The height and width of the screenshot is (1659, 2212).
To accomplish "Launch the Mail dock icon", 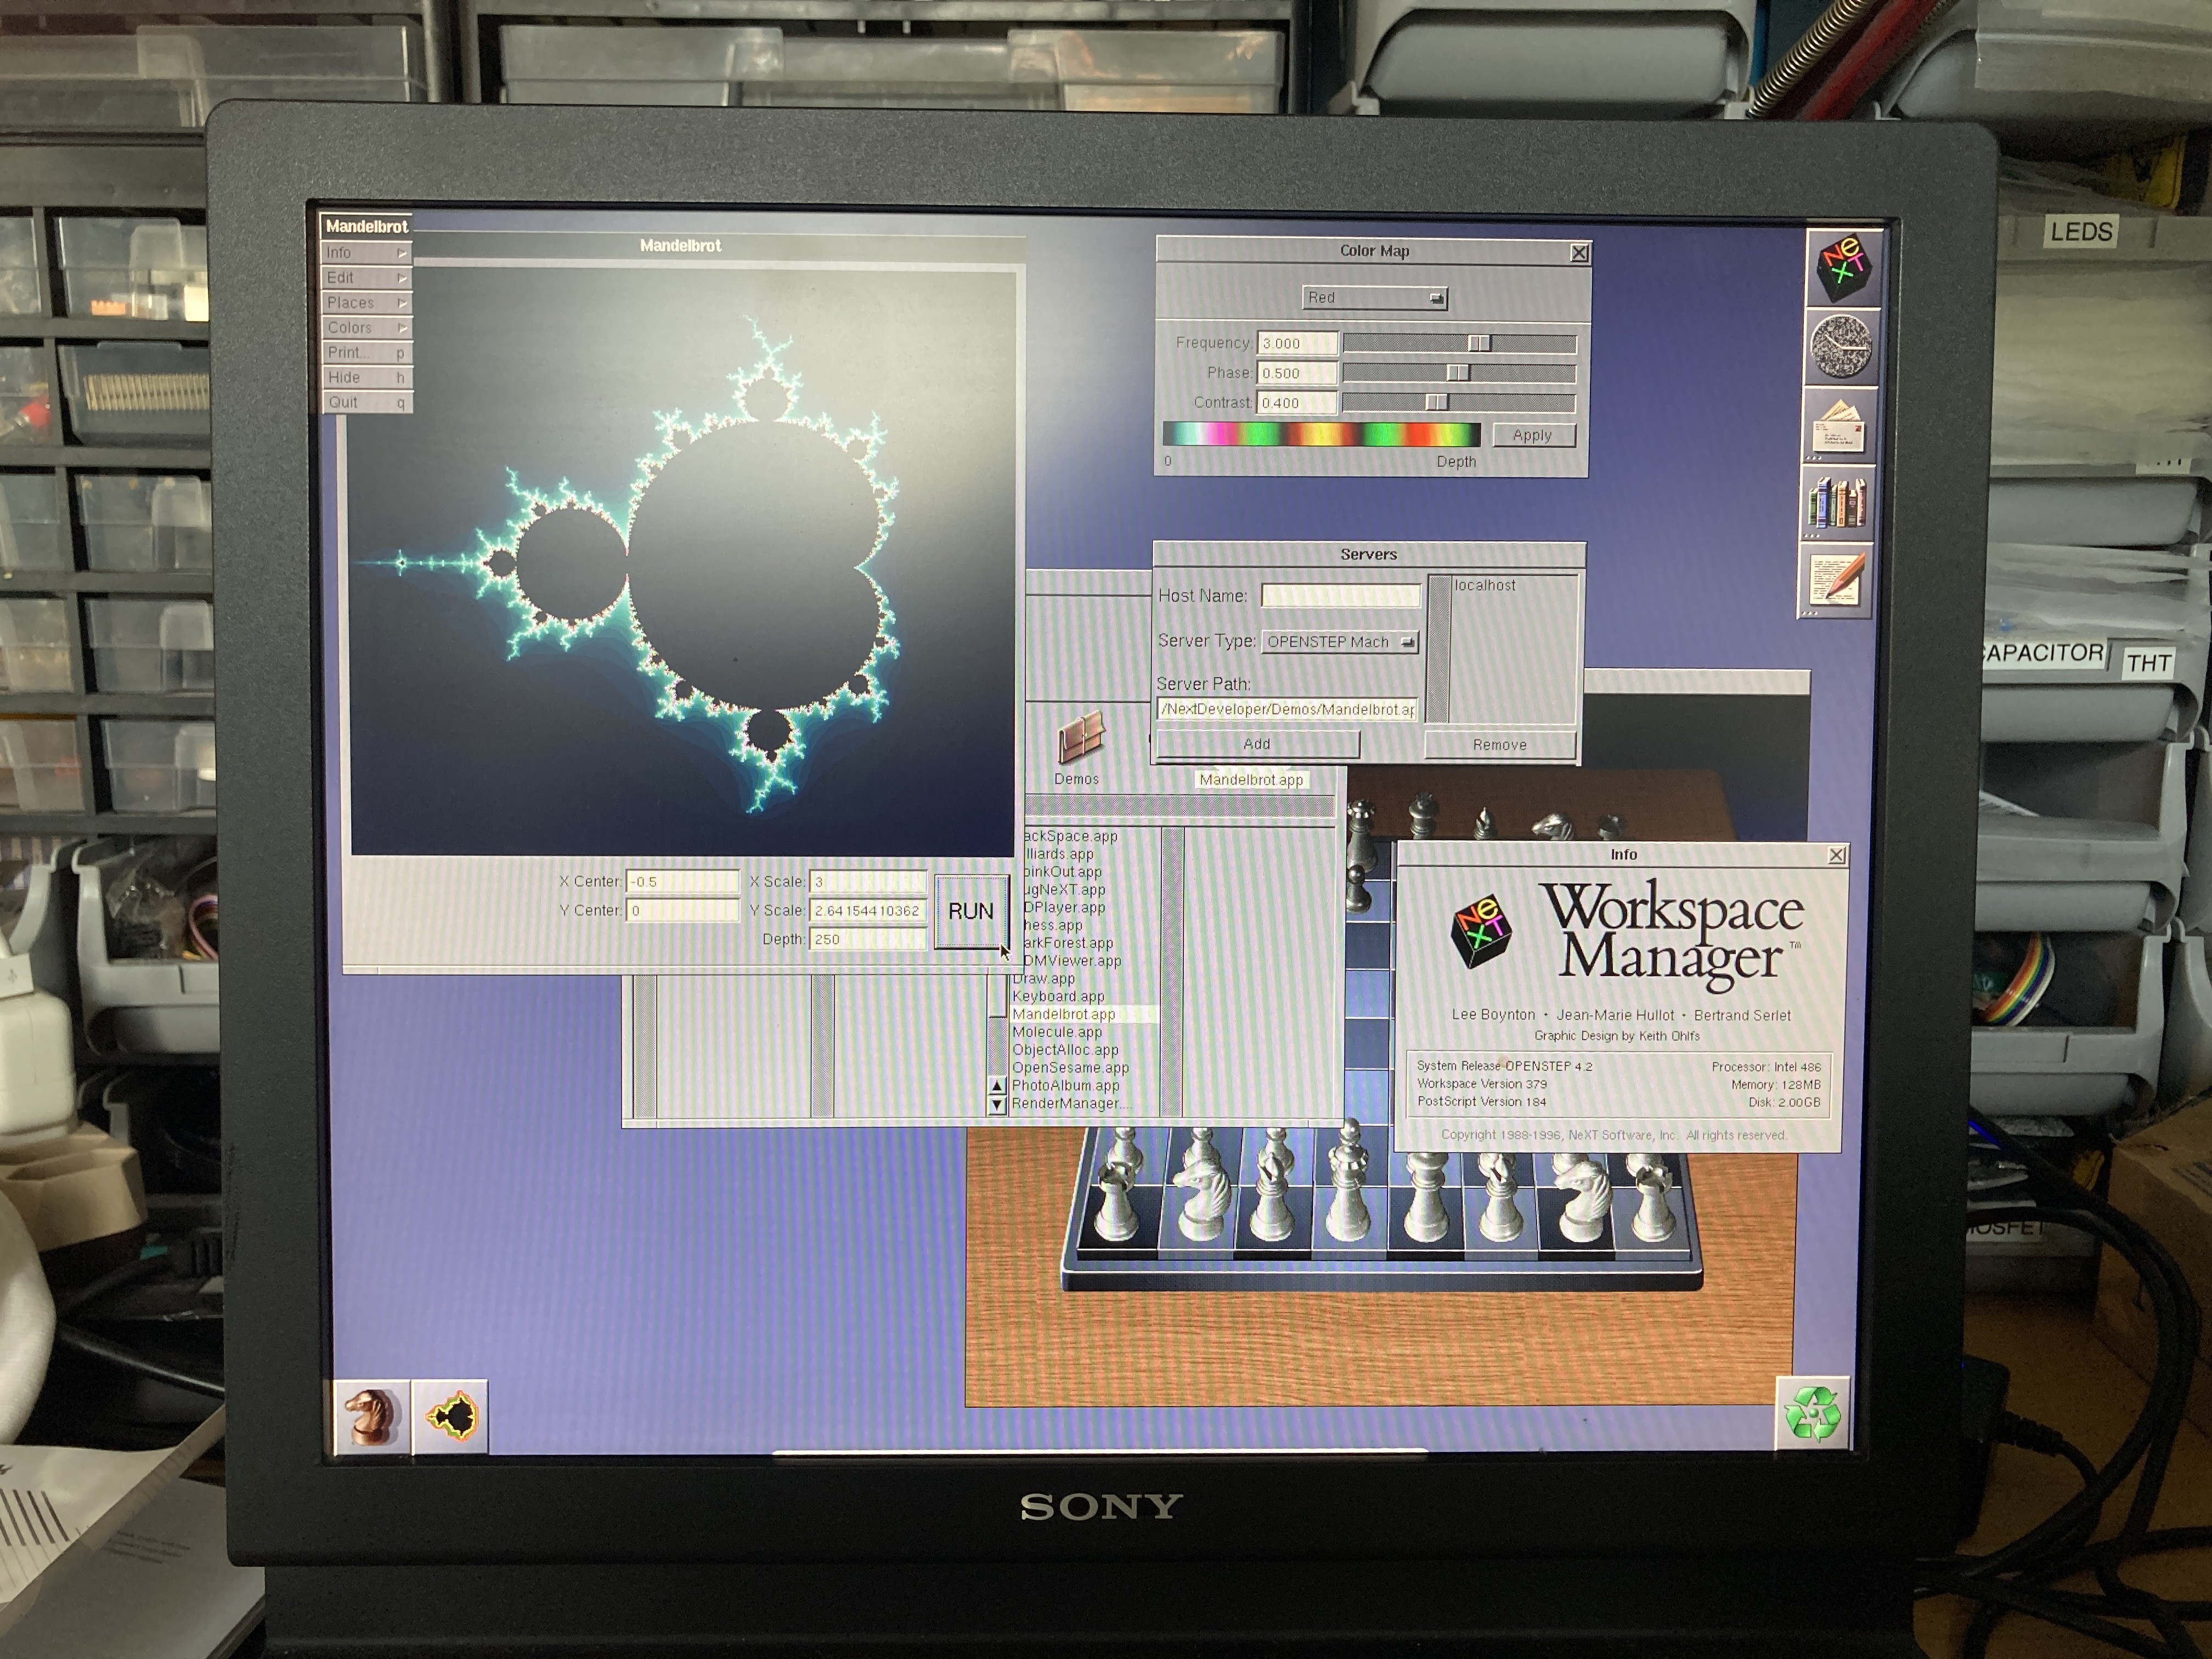I will tap(1839, 425).
